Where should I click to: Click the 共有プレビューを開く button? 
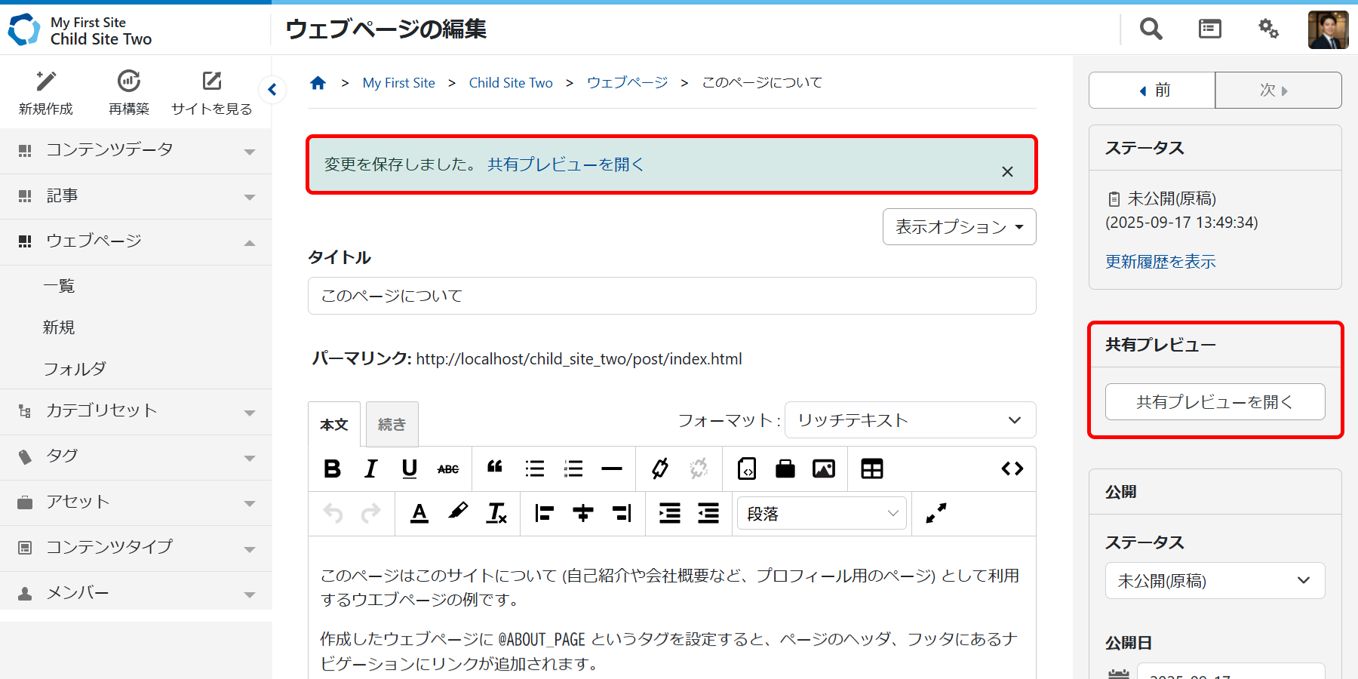(x=1215, y=402)
